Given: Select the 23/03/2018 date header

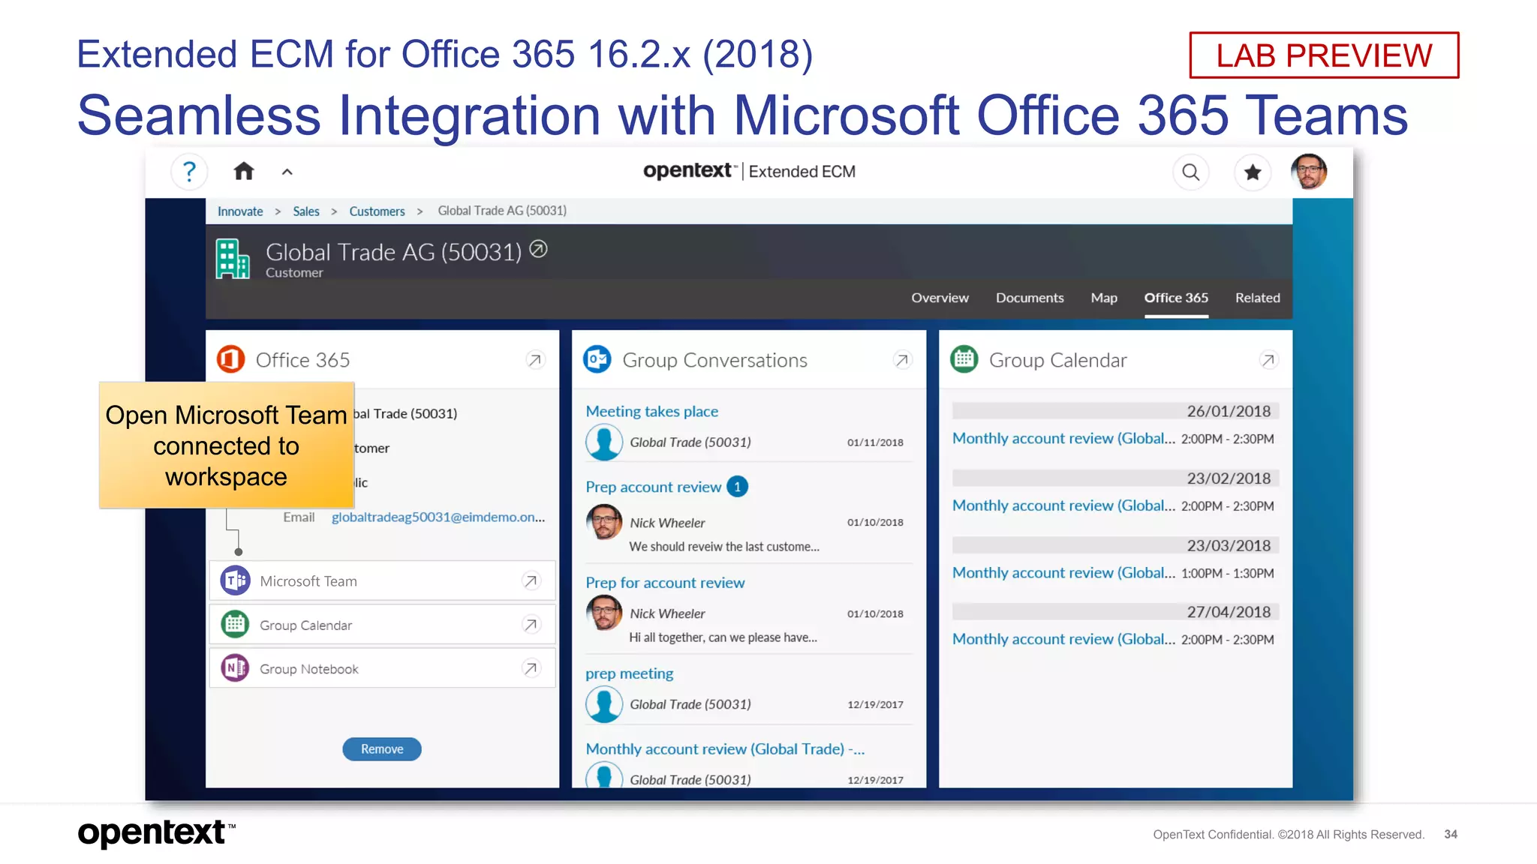Looking at the screenshot, I should tap(1116, 545).
